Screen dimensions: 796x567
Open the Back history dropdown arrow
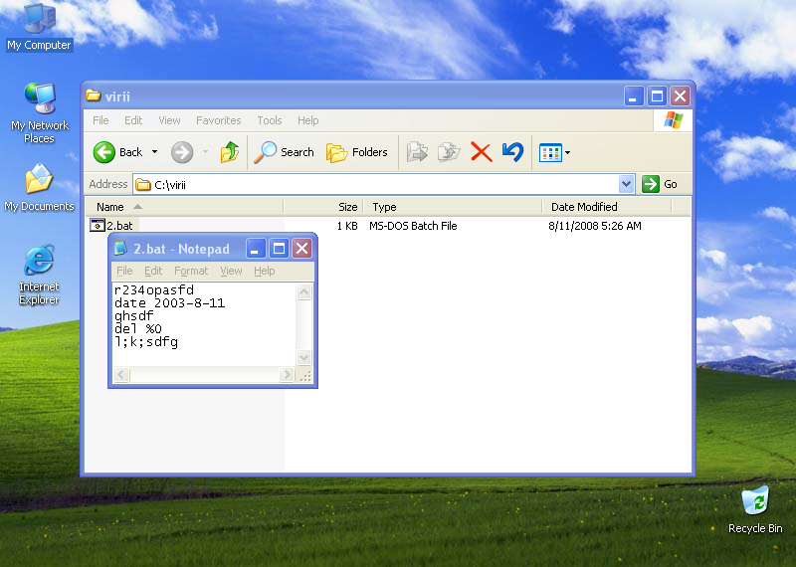(x=155, y=152)
